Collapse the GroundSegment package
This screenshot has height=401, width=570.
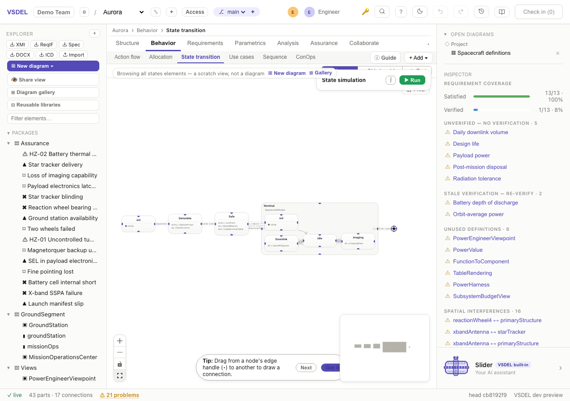coord(8,315)
